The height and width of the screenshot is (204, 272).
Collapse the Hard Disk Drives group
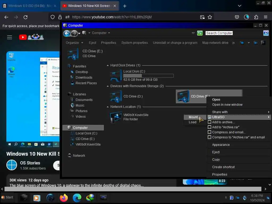[108, 65]
